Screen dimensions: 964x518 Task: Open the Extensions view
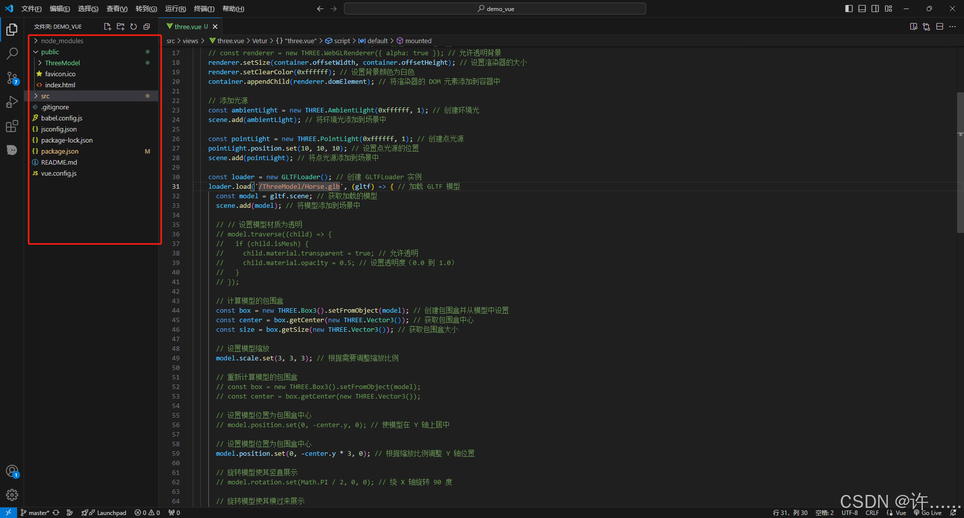[x=12, y=126]
